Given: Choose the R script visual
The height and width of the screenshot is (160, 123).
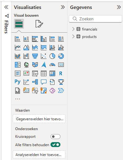Looking at the screenshot, I should [61, 73].
